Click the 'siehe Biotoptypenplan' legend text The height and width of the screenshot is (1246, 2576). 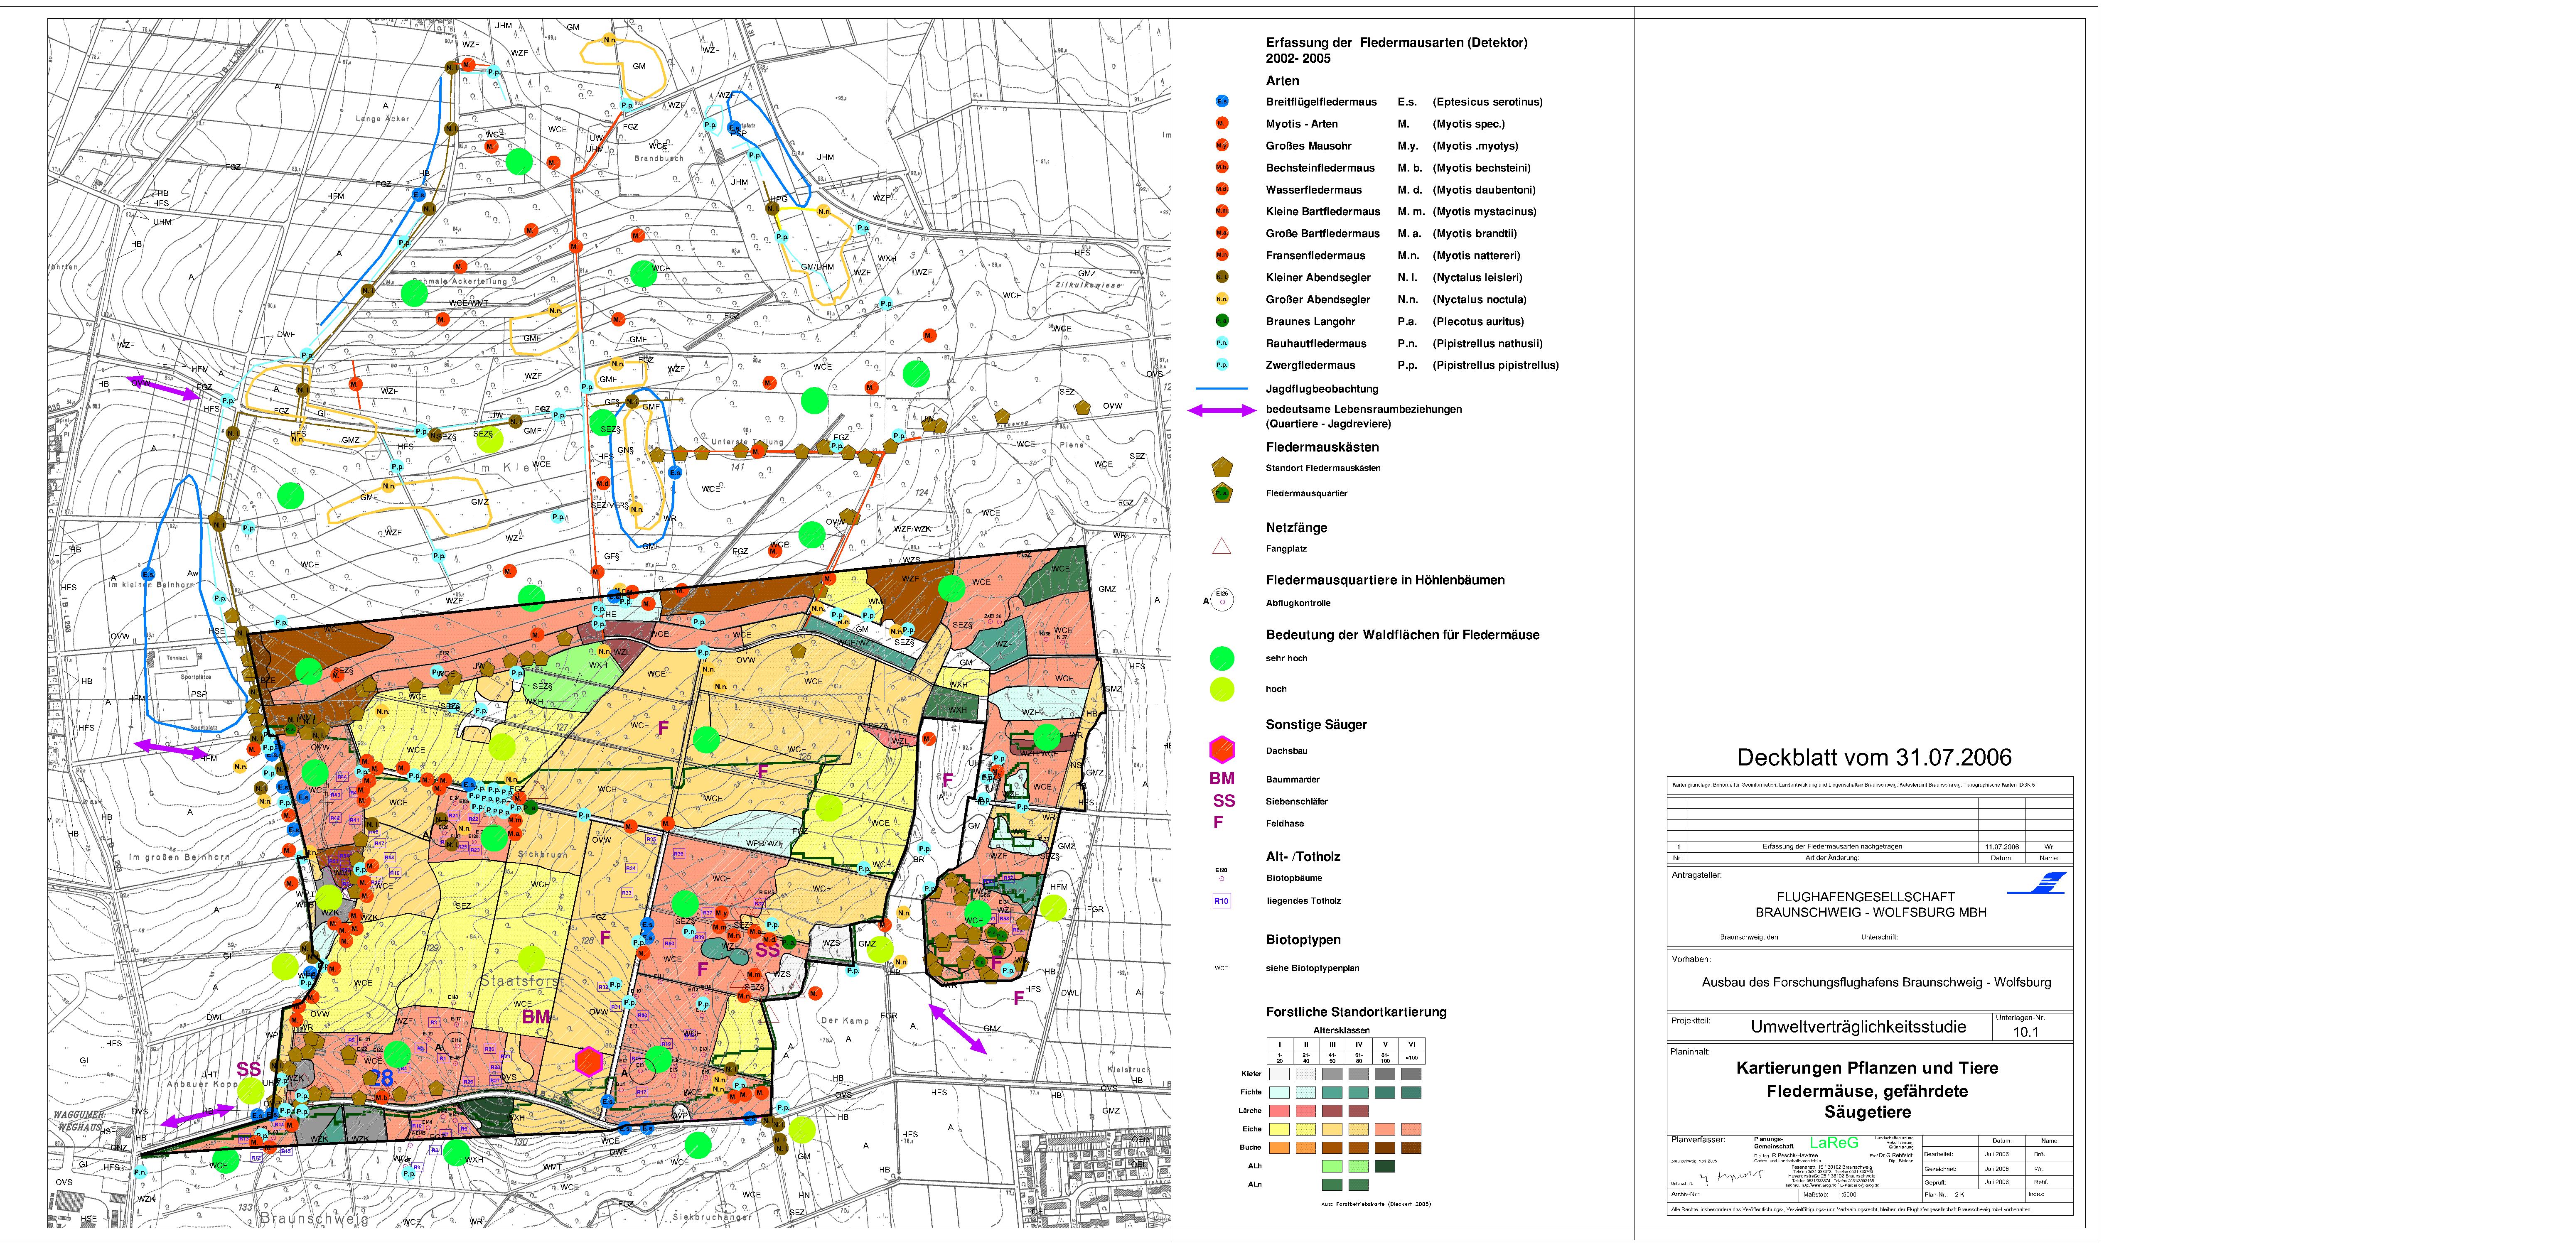coord(1312,968)
